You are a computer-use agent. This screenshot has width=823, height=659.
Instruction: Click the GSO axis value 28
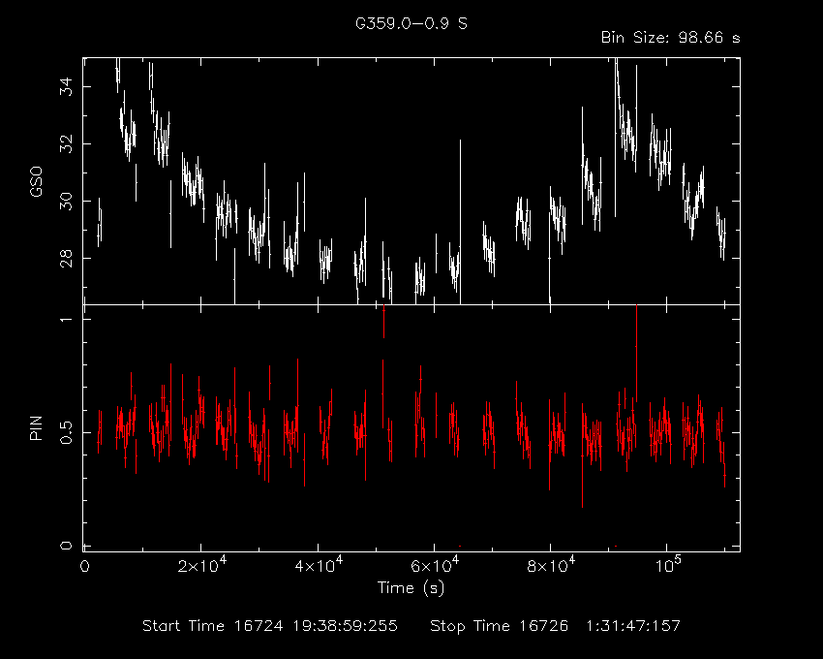tap(66, 259)
